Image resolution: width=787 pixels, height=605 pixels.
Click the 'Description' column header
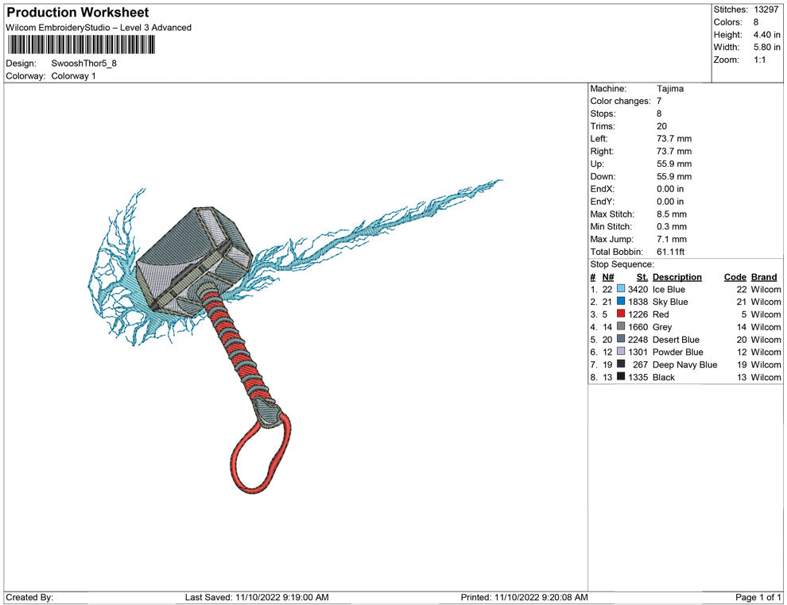[x=677, y=277]
